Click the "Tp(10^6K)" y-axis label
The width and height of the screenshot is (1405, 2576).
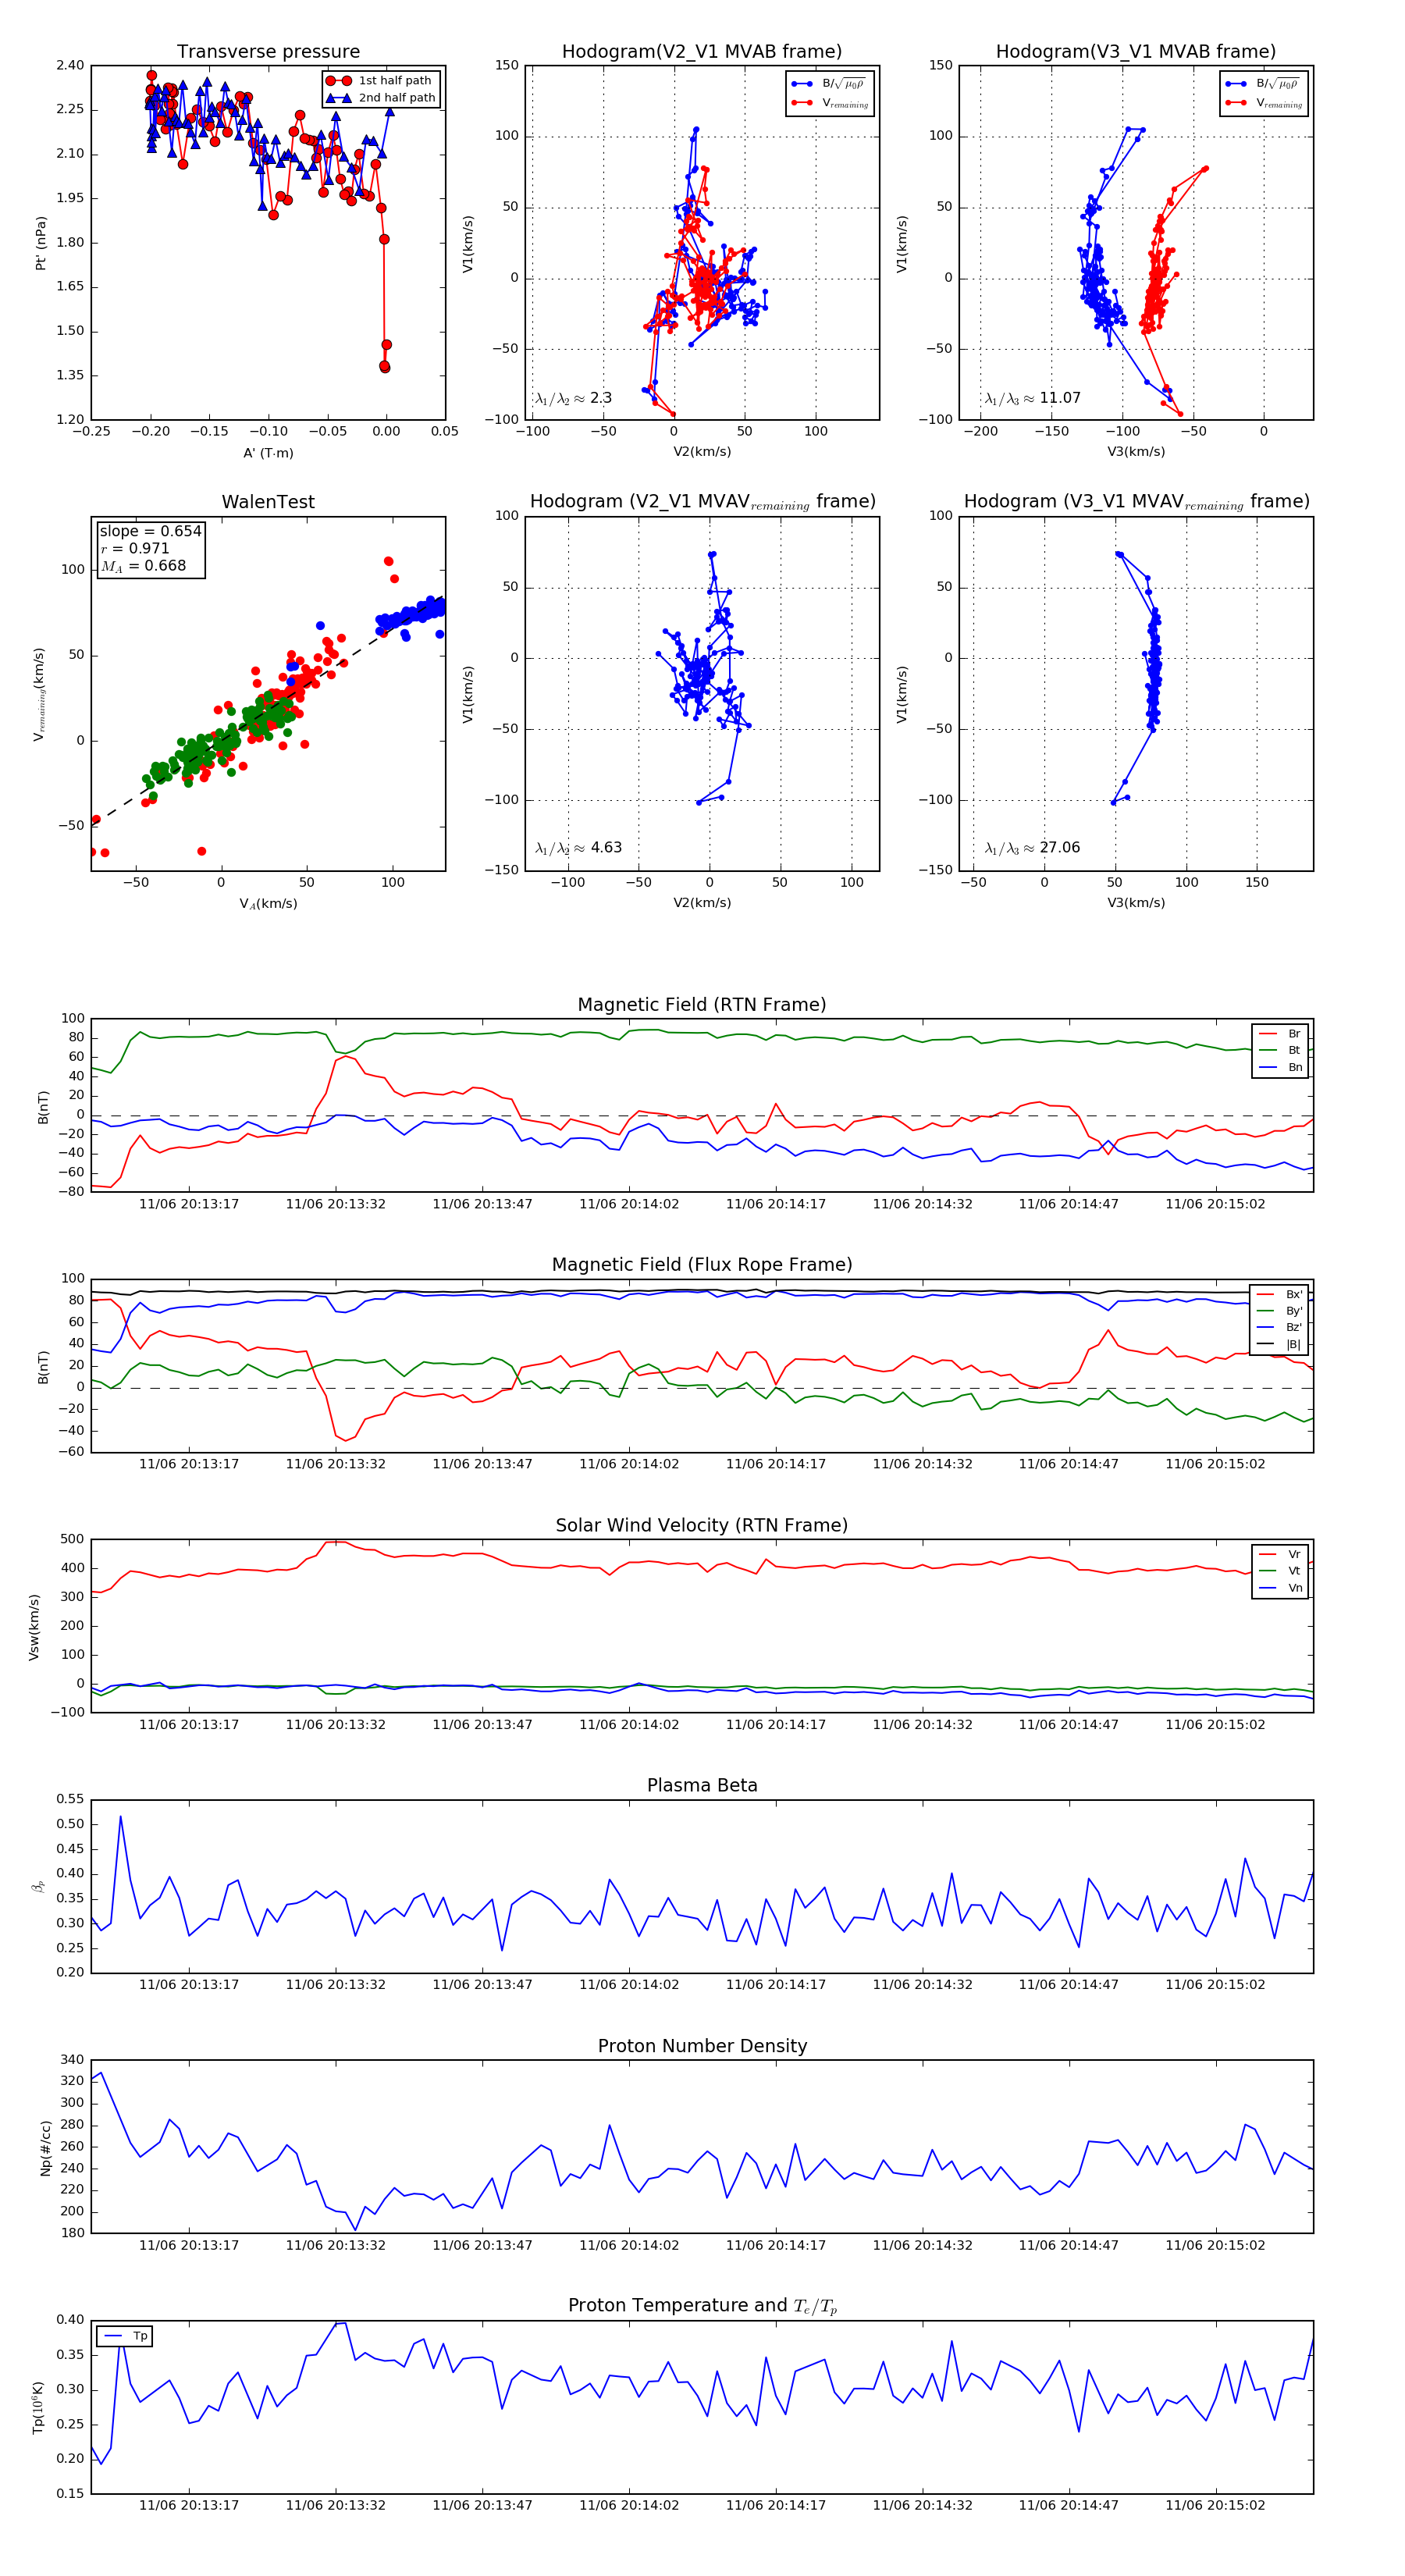click(39, 2407)
